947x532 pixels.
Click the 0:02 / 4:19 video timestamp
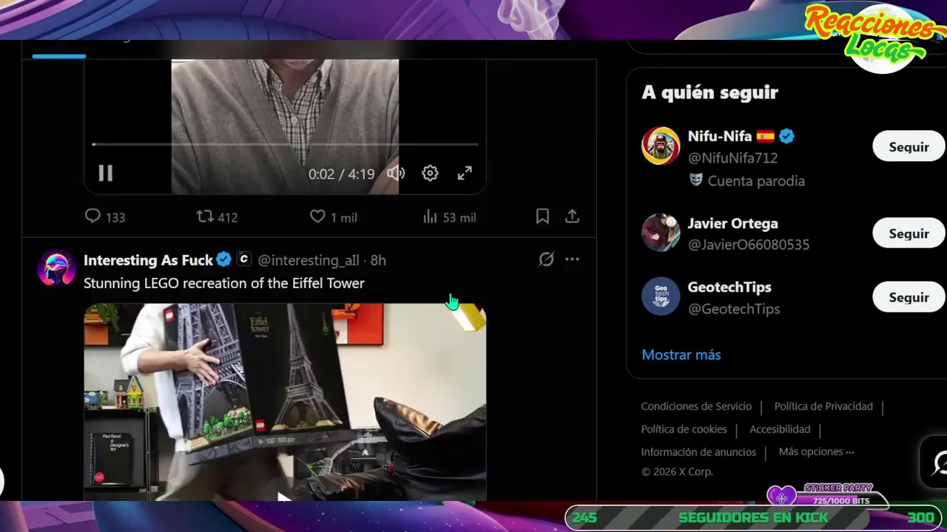tap(341, 174)
